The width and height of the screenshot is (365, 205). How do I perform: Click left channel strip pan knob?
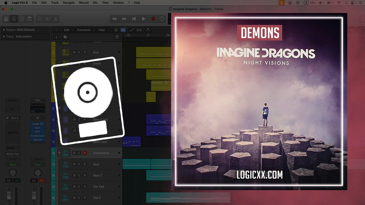[13, 172]
